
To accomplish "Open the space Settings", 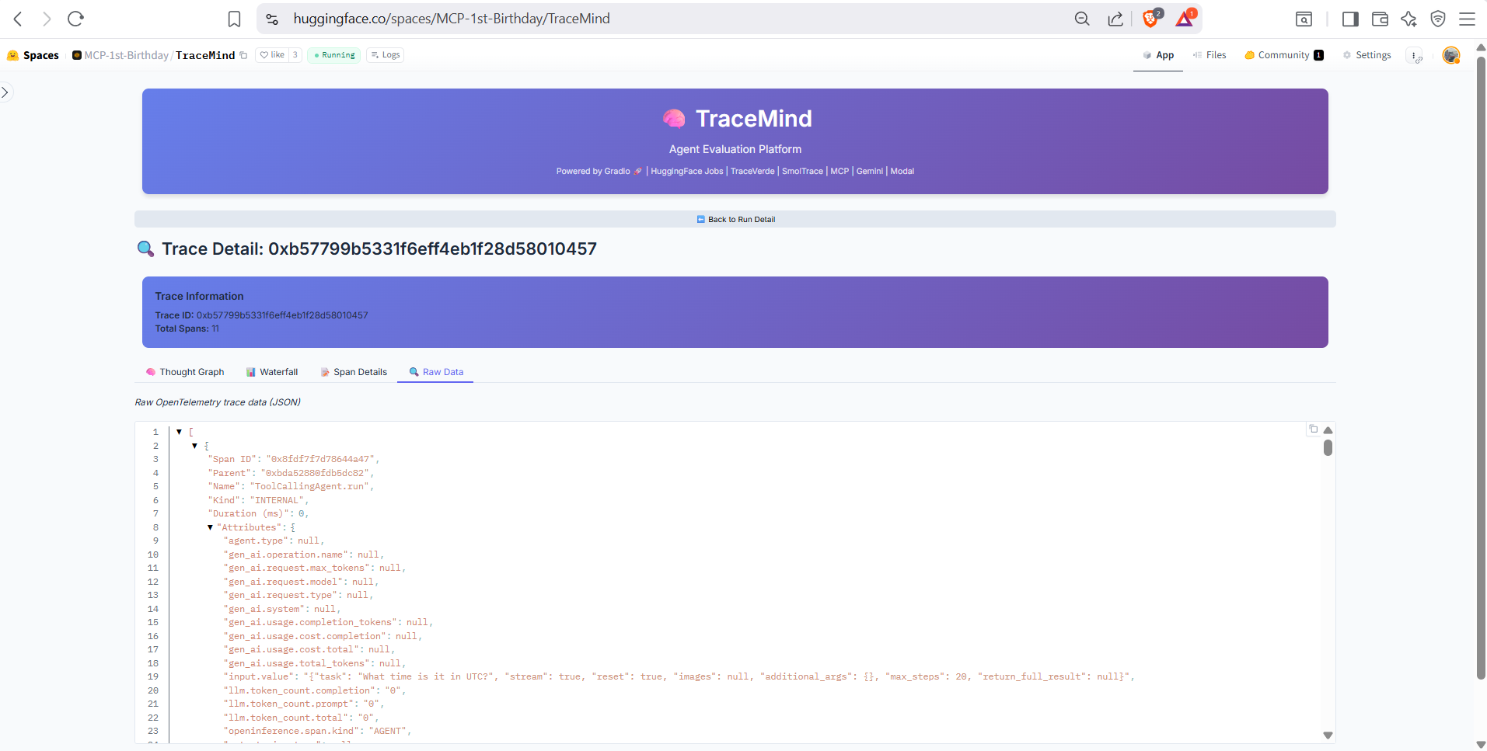I will (x=1367, y=55).
